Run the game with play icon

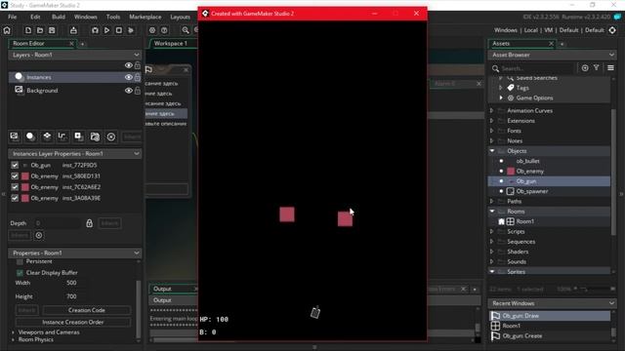[106, 30]
